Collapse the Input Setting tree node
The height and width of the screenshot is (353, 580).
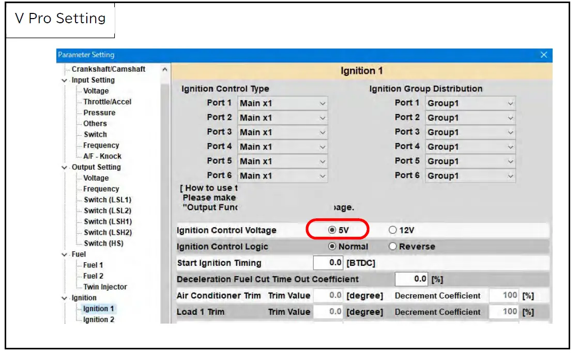tap(65, 80)
